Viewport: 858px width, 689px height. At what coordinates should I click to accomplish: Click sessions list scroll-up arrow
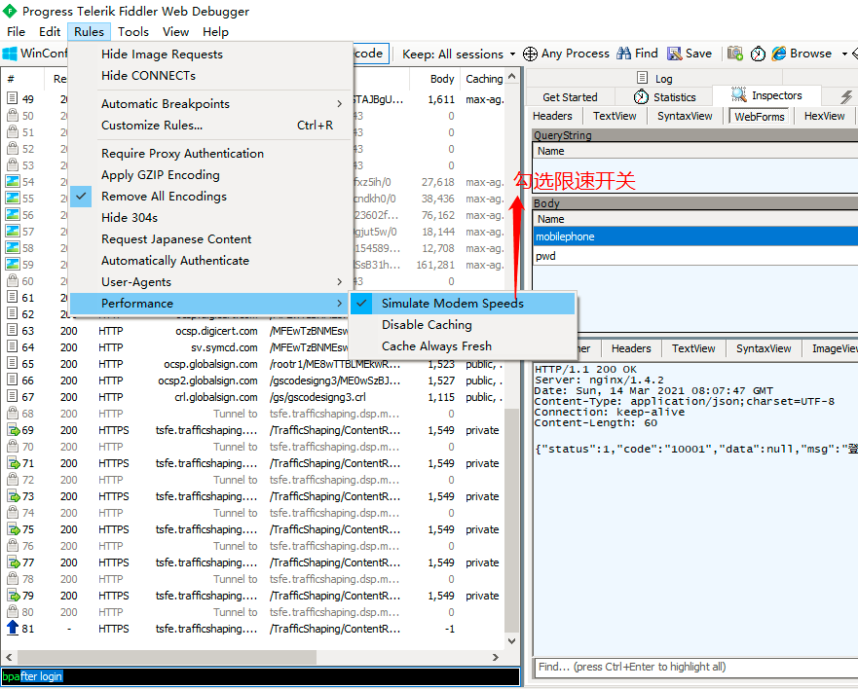point(511,76)
